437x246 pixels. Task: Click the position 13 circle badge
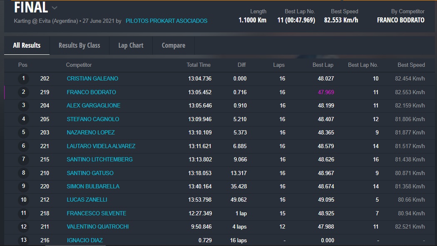[23, 240]
